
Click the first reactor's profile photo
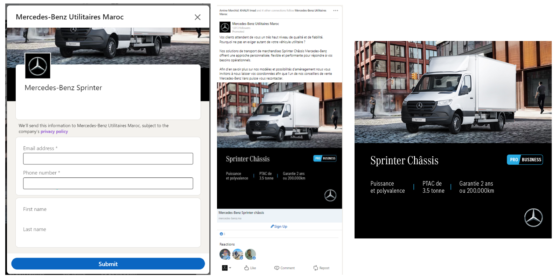(225, 254)
